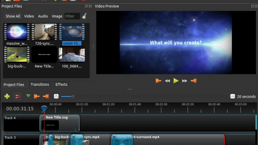This screenshot has height=145, width=258.
Task: Click the 00:02:00 ruler time mark
Action: pyautogui.click(x=161, y=104)
